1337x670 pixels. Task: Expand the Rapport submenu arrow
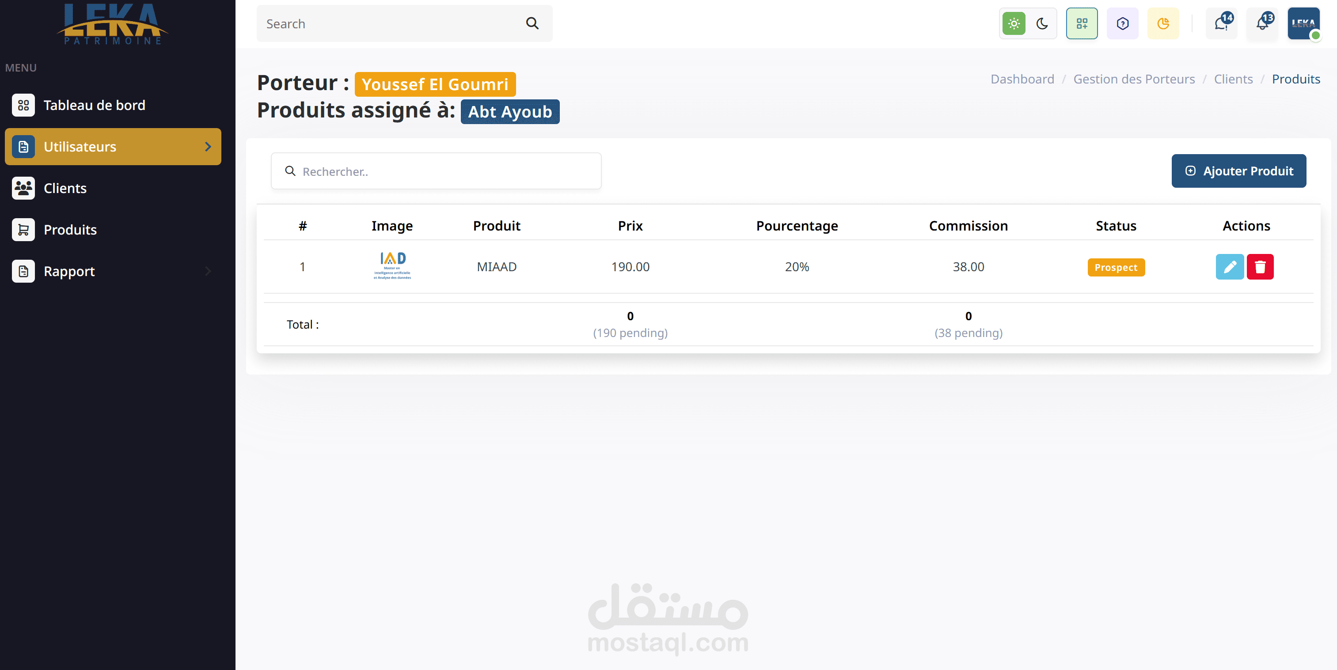click(x=208, y=271)
